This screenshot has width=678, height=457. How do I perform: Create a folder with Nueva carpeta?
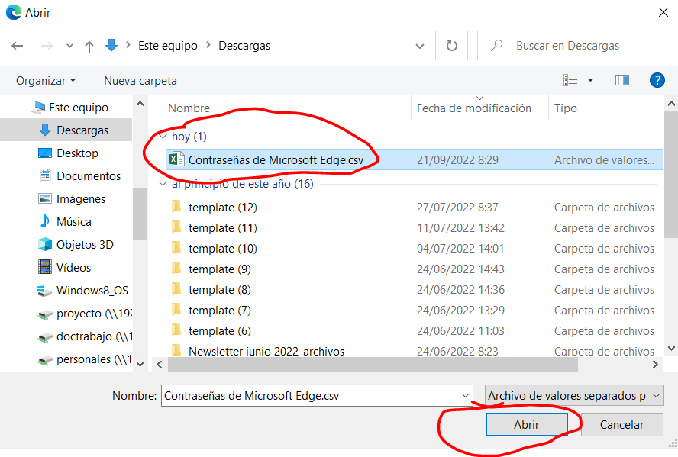click(x=140, y=81)
